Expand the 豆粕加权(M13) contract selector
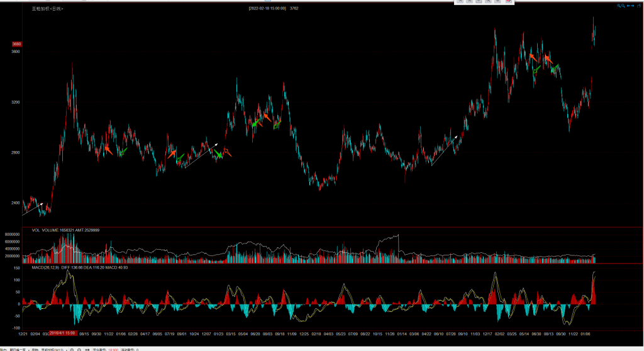644x351 pixels. click(55, 348)
